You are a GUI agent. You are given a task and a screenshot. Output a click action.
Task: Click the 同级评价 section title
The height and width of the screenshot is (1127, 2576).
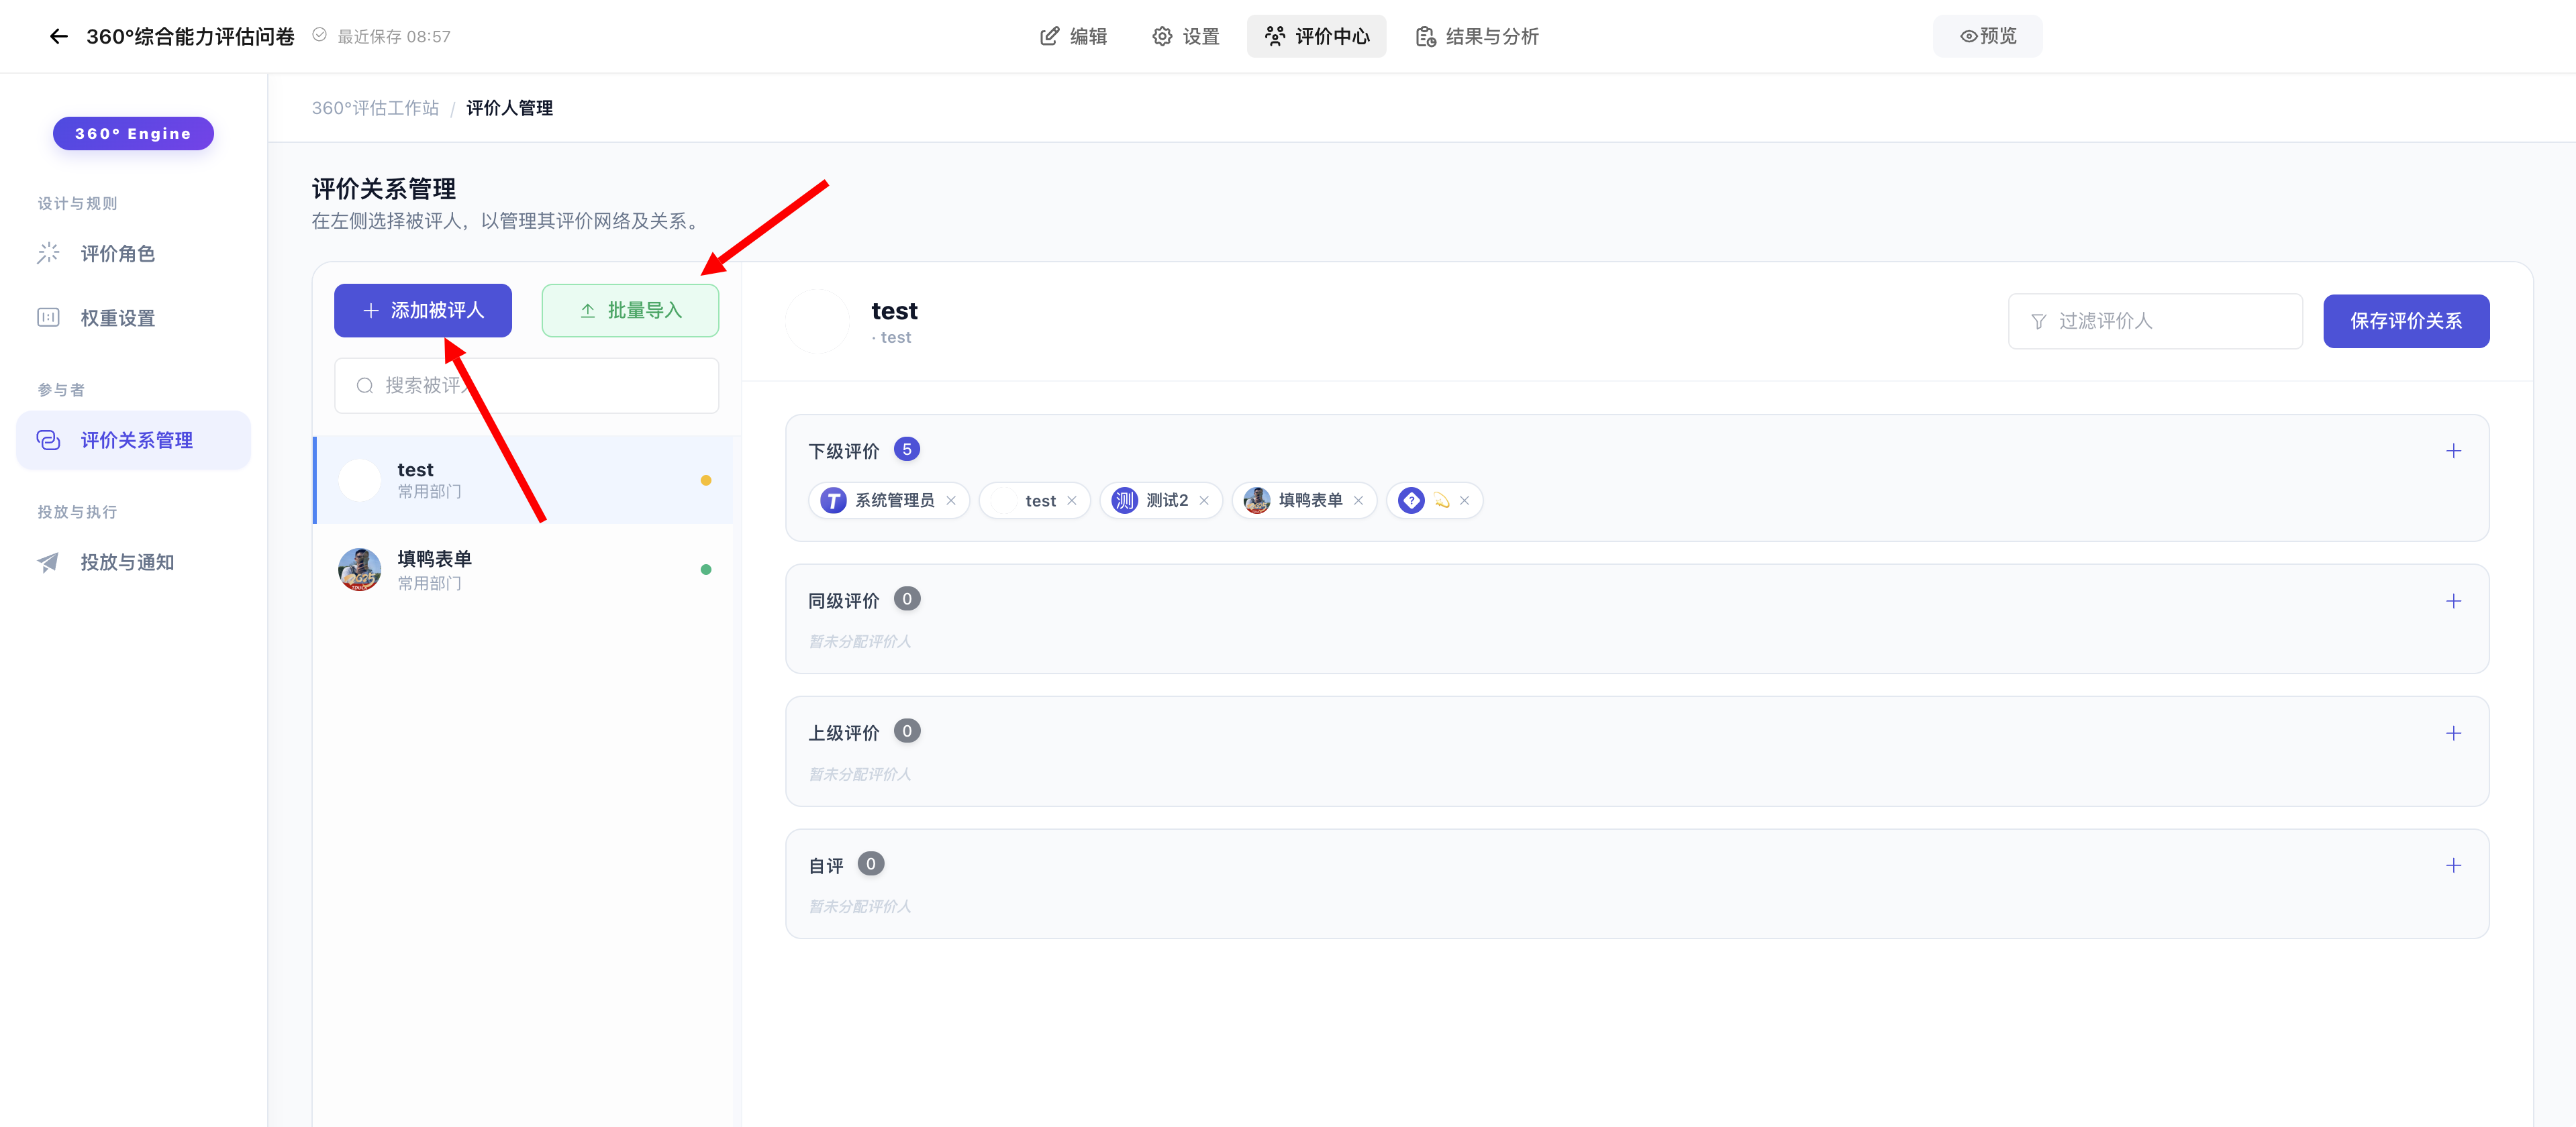tap(844, 602)
